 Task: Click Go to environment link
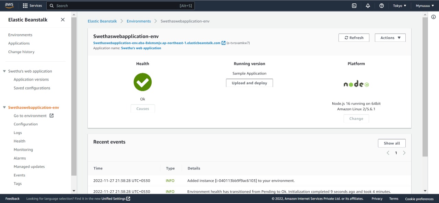point(30,116)
